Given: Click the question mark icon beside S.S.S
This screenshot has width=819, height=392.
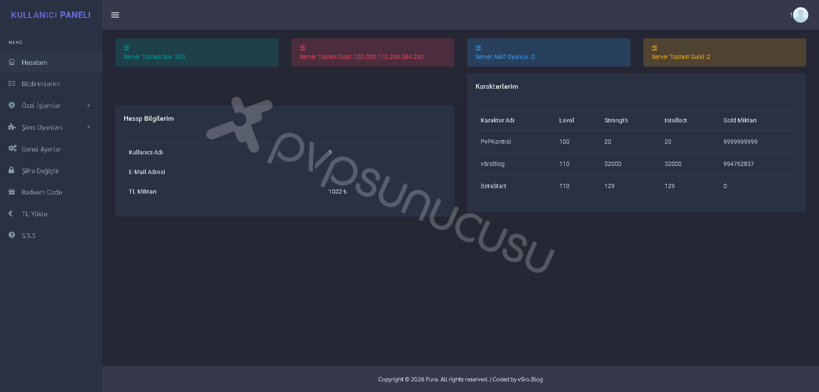Looking at the screenshot, I should click(12, 235).
